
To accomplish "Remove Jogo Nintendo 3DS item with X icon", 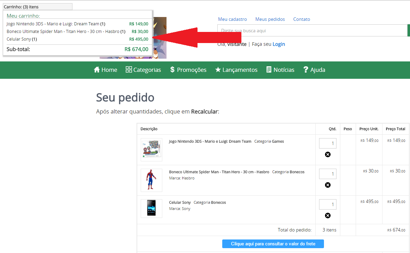I will (328, 154).
